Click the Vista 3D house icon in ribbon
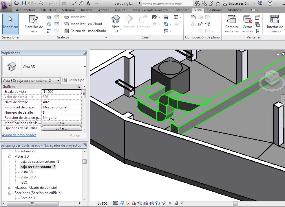This screenshot has width=285, height=207. coord(116,20)
